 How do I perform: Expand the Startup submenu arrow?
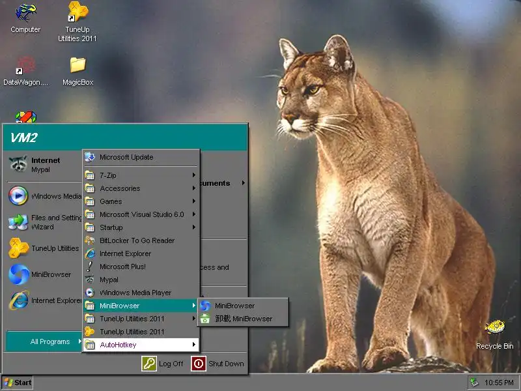[193, 227]
